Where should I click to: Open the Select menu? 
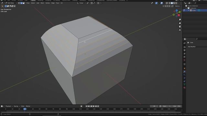(33, 3)
